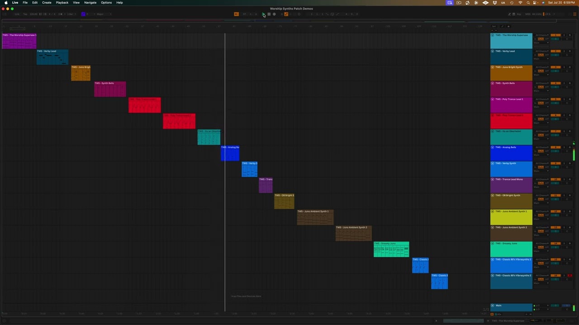Screen dimensions: 579x325
Task: Stop playback with the Stop button
Action: click(269, 14)
